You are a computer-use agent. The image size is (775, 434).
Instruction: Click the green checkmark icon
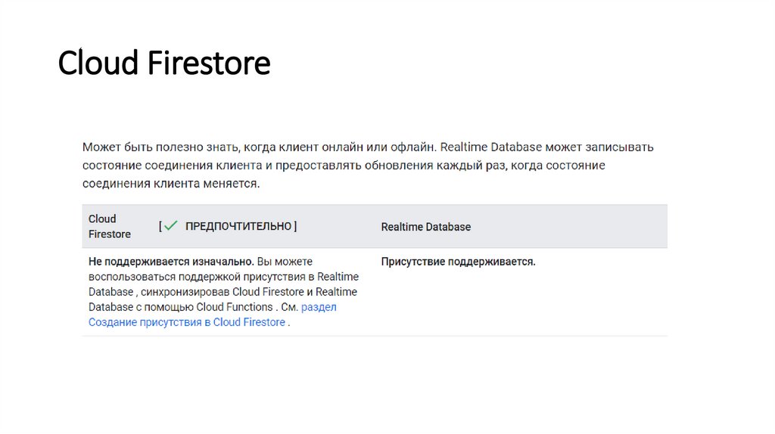(x=171, y=225)
